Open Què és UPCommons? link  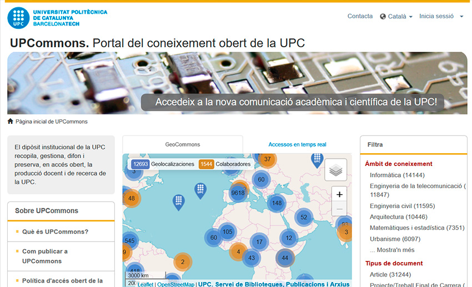[55, 231]
